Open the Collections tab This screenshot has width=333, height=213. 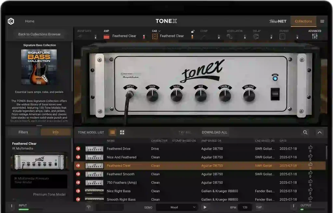pos(303,21)
